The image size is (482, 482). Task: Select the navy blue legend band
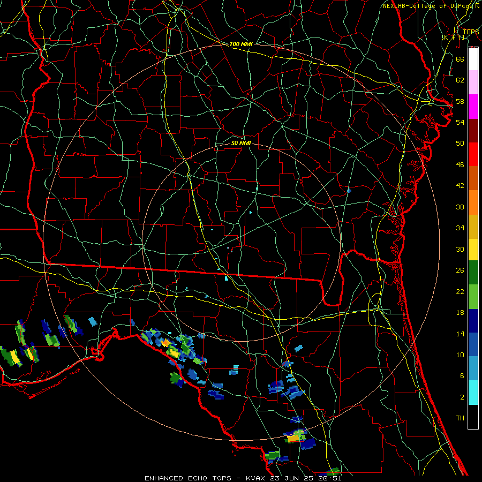coord(473,321)
